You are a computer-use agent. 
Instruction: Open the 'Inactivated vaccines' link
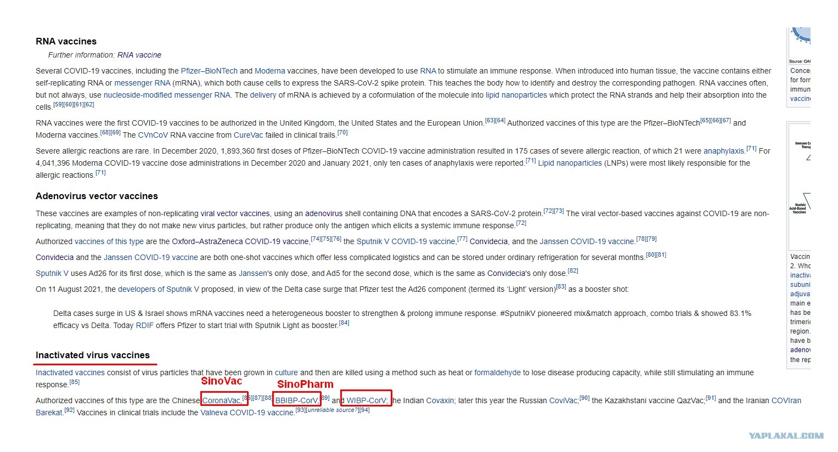click(x=70, y=372)
